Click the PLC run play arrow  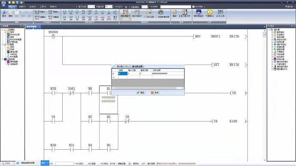126,7
